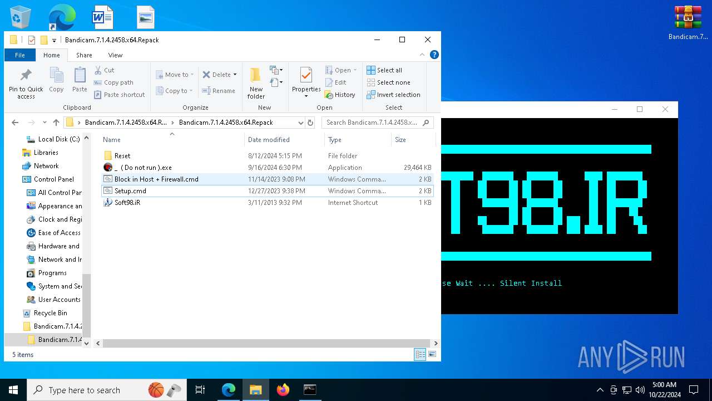The image size is (712, 401).
Task: Select the Soft98.iR internet shortcut
Action: pos(267,203)
